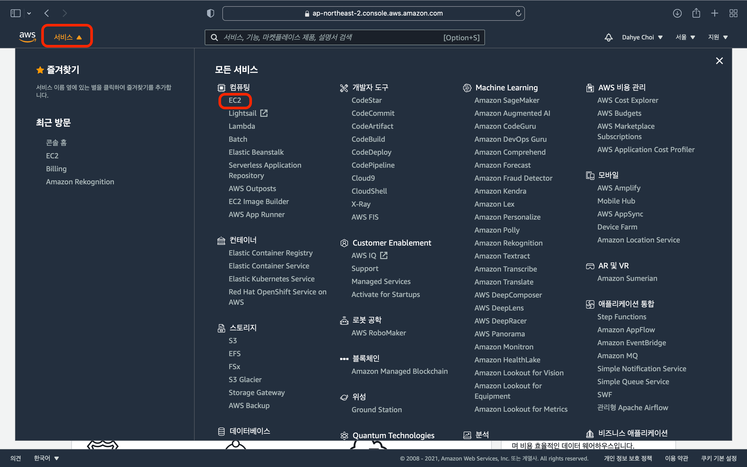
Task: Click the 데이터베이스 category icon
Action: pyautogui.click(x=221, y=432)
